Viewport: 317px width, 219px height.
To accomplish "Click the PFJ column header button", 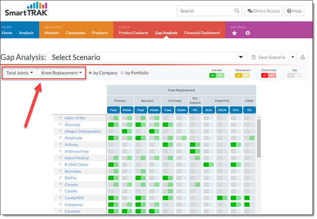I will [x=195, y=110].
